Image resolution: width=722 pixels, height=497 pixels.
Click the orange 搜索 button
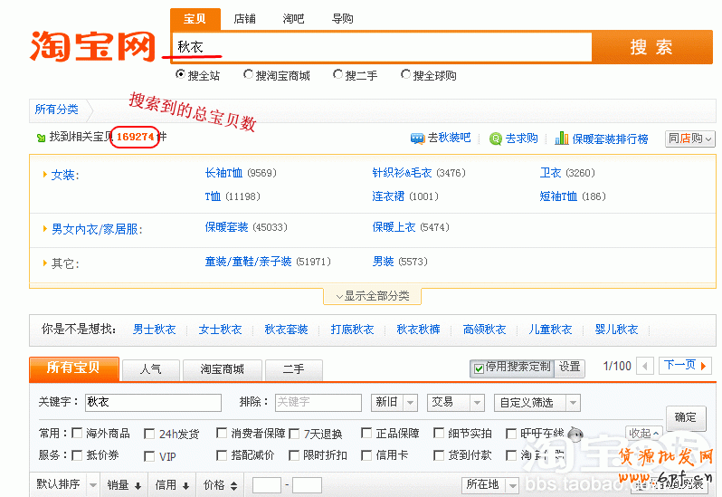[x=651, y=47]
